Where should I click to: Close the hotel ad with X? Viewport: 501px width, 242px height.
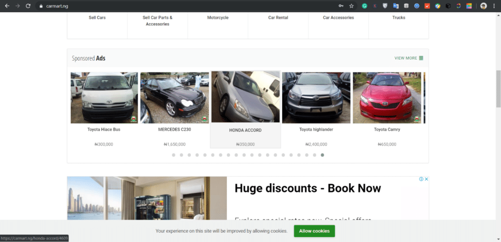point(426,179)
